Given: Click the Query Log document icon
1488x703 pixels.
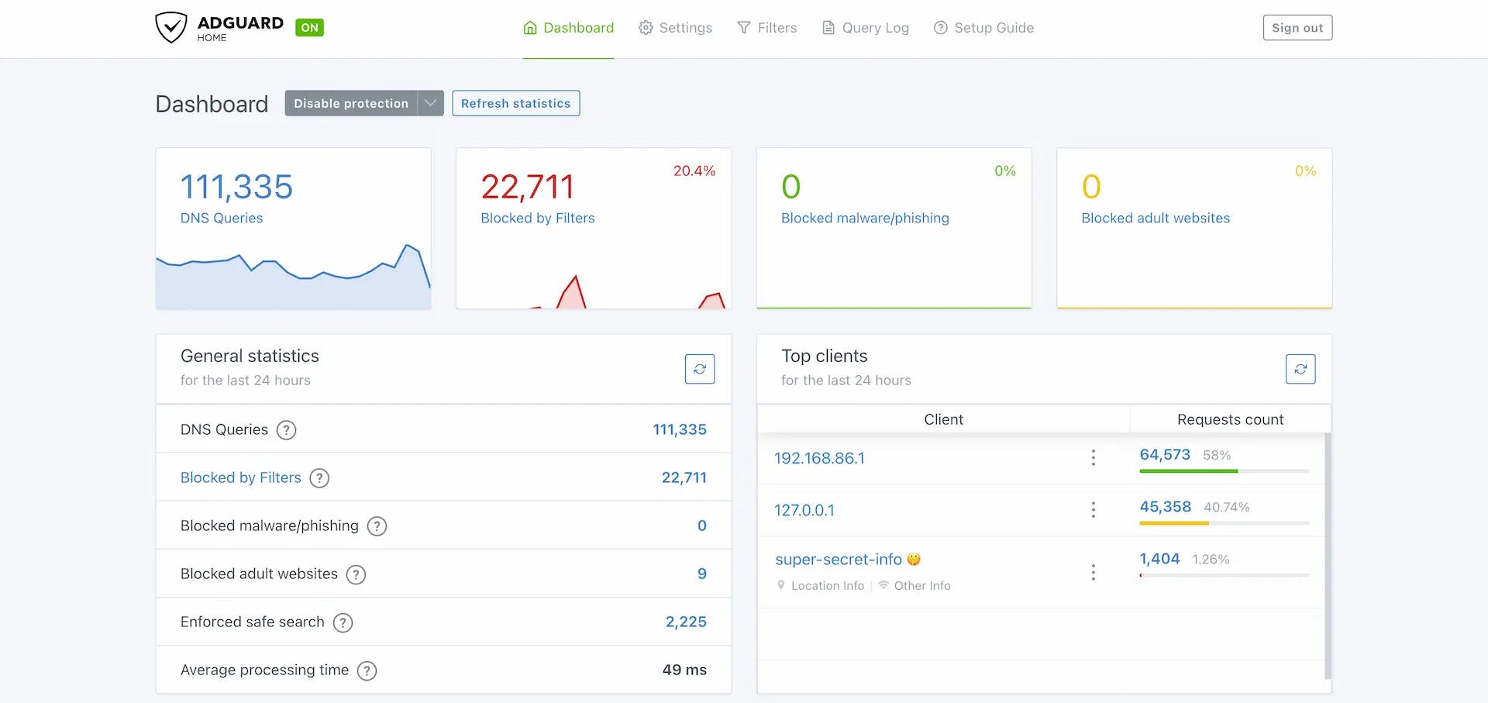Looking at the screenshot, I should 828,28.
